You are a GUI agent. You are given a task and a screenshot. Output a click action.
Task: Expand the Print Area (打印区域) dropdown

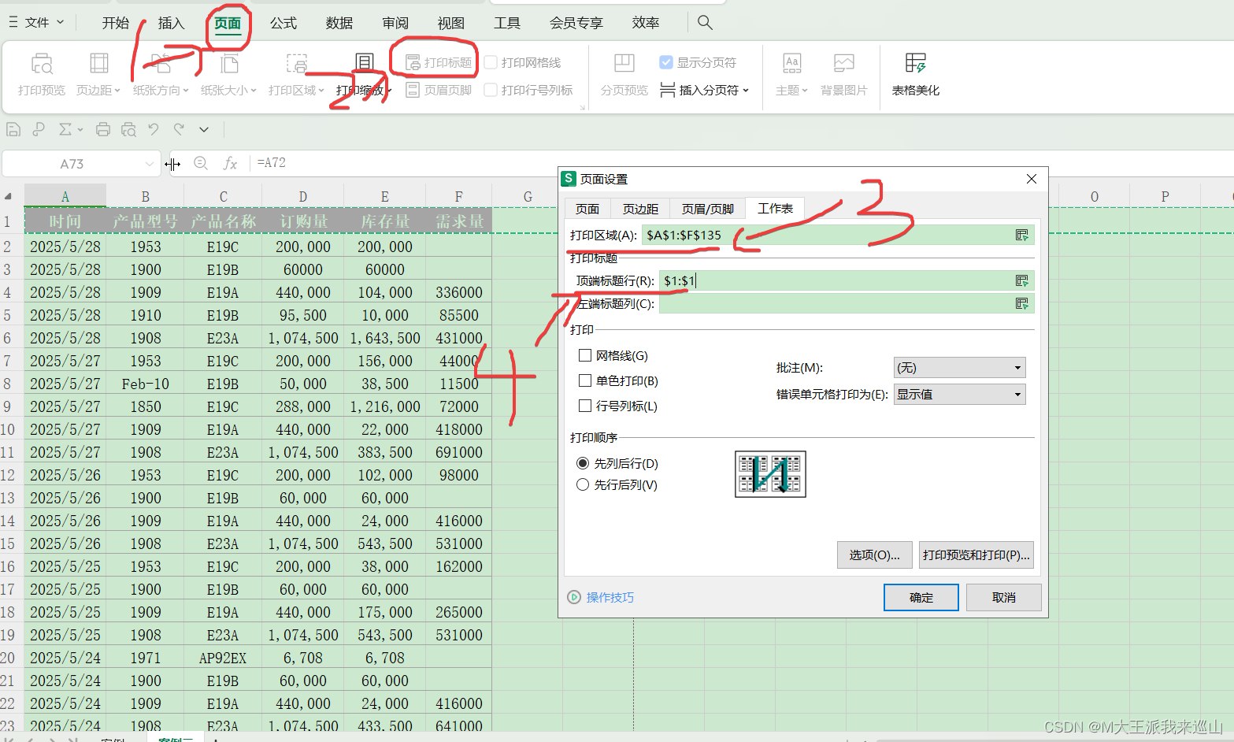tap(321, 91)
